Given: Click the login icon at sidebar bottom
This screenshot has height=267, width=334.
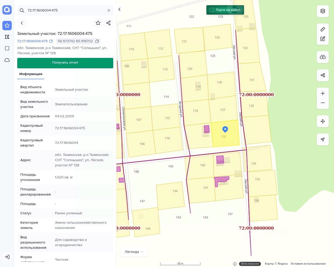Looking at the screenshot, I should (7, 257).
